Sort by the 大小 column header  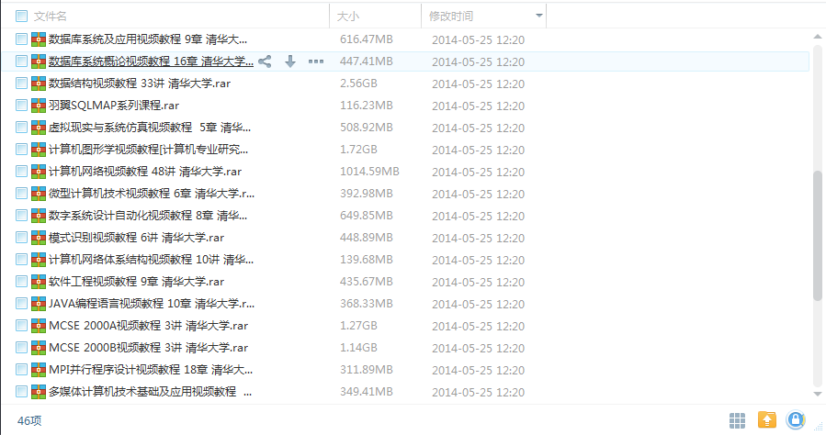click(347, 17)
